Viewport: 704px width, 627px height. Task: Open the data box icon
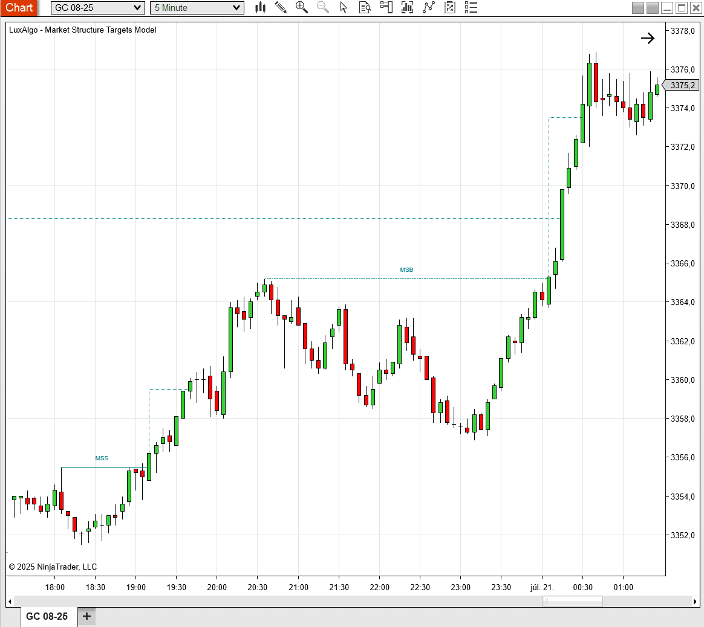point(365,8)
